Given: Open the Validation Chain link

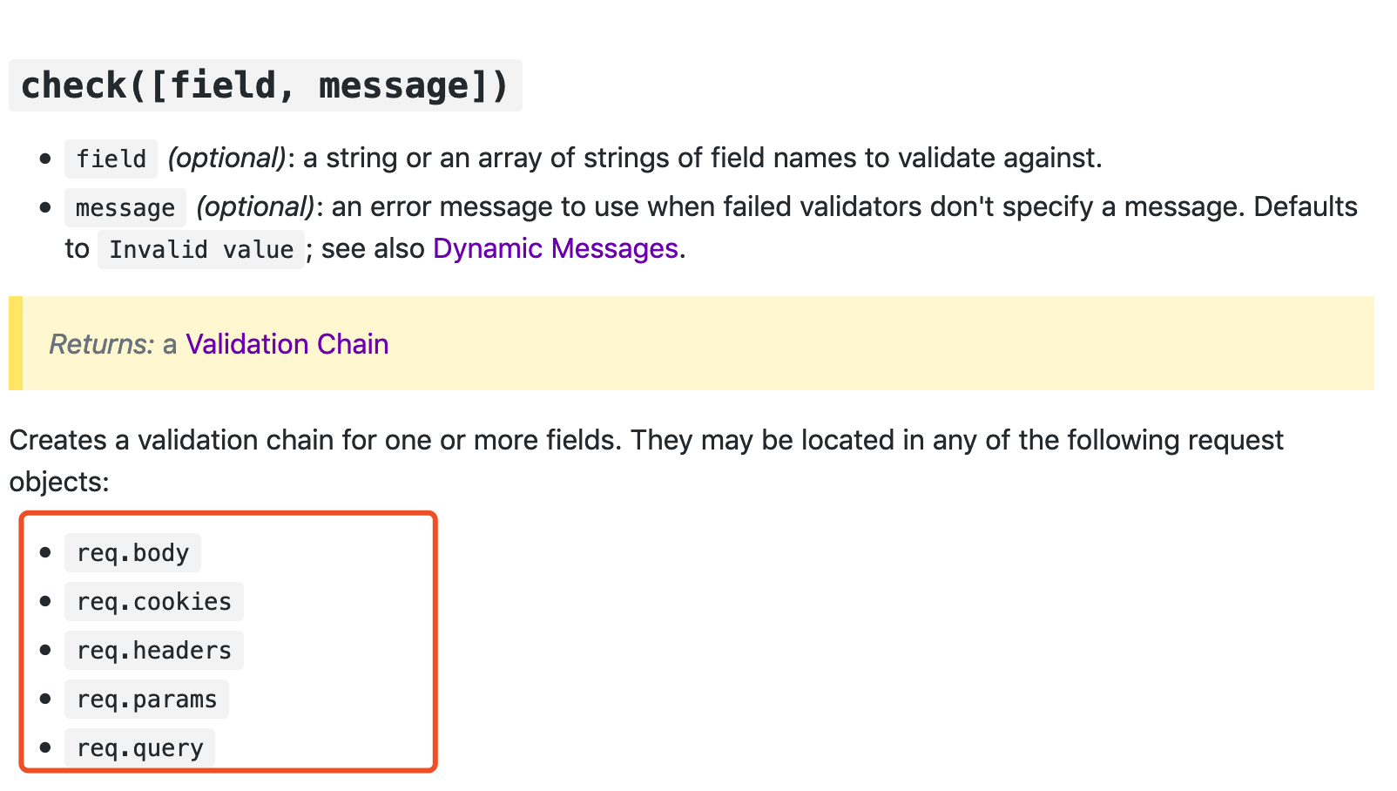Looking at the screenshot, I should [287, 344].
